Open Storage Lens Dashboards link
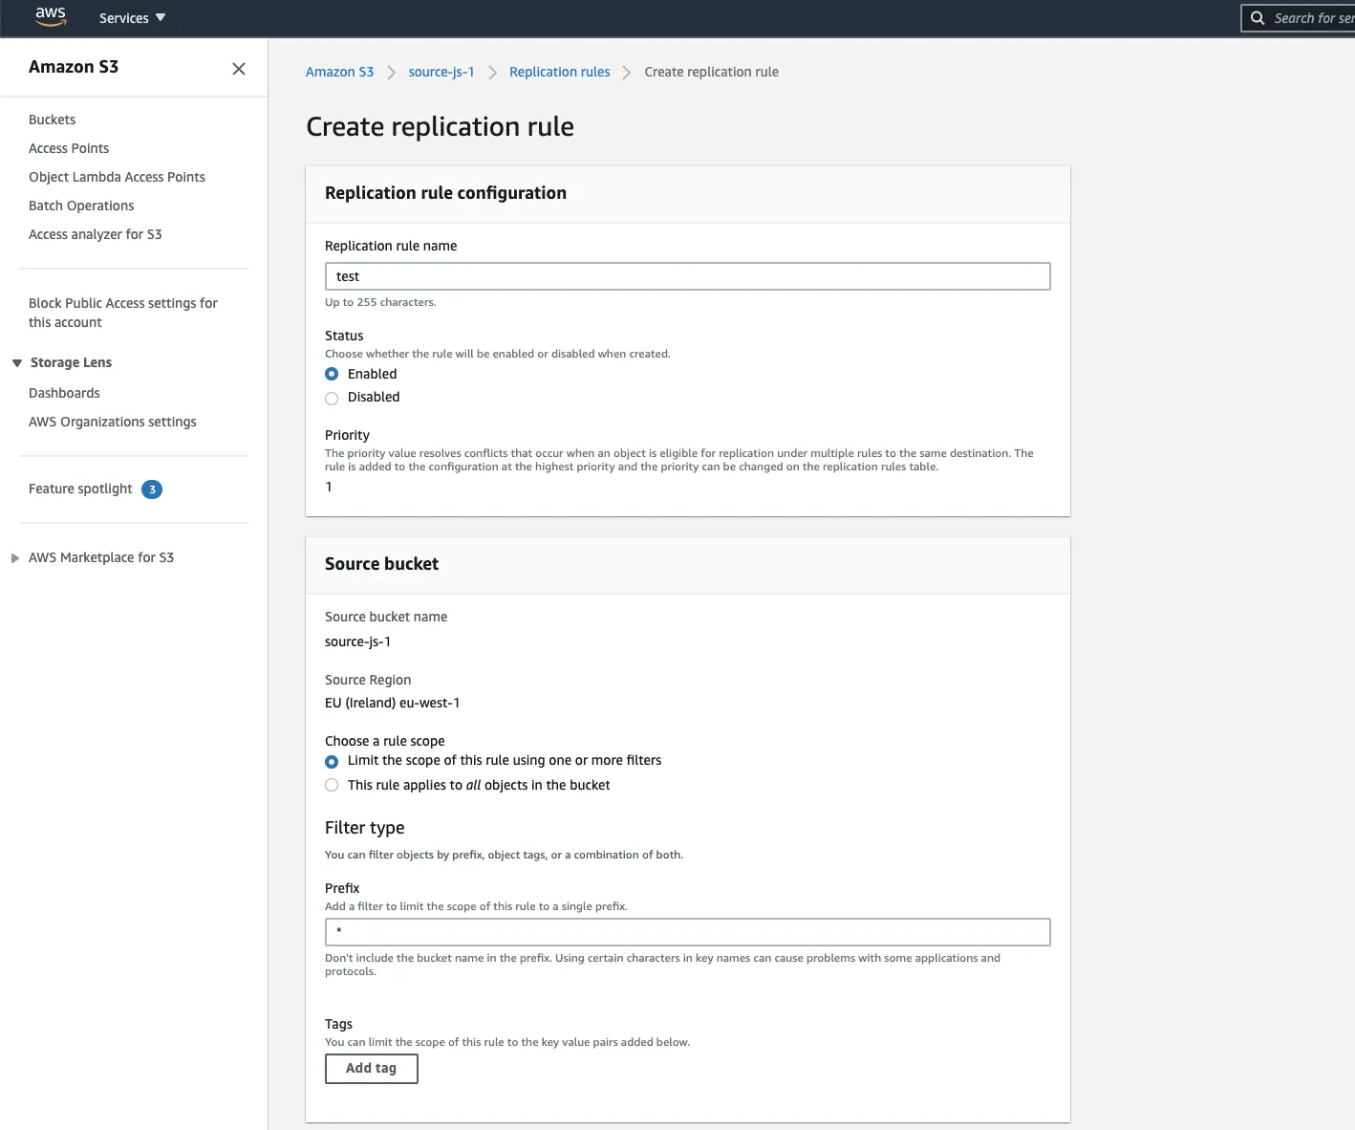Viewport: 1355px width, 1130px height. (x=64, y=393)
